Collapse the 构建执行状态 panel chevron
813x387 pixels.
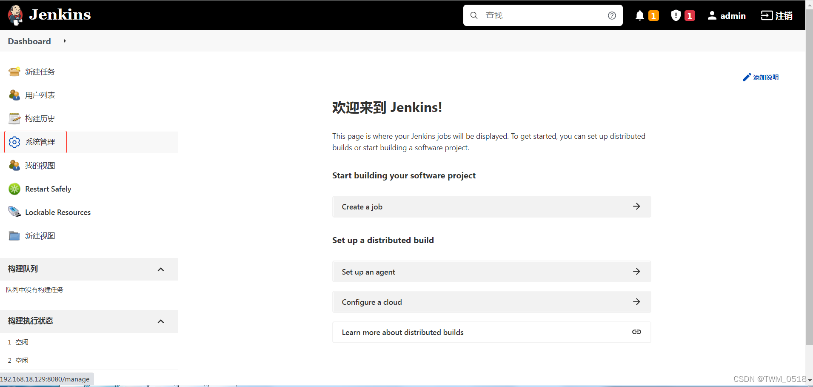(161, 321)
